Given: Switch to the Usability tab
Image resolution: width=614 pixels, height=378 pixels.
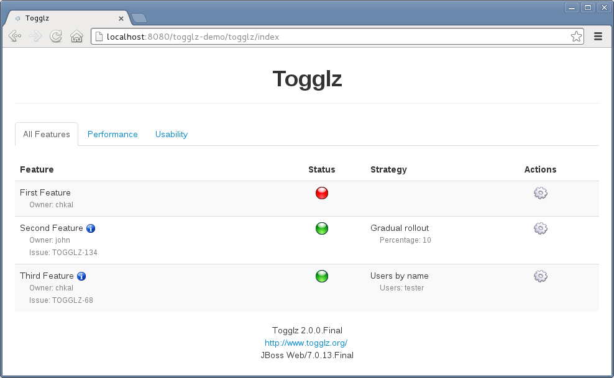Looking at the screenshot, I should pos(172,134).
